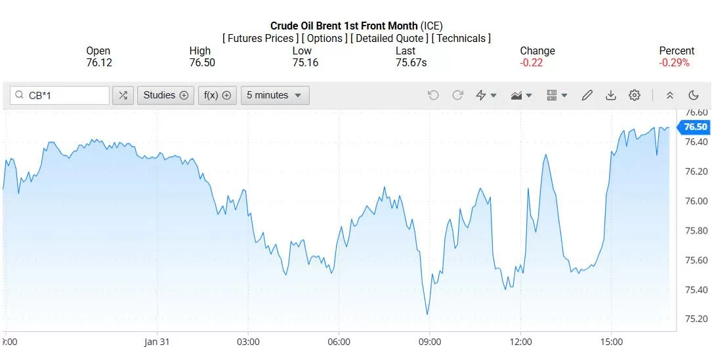Expand the 5 minutes interval dropdown
This screenshot has height=347, width=712.
pos(274,95)
